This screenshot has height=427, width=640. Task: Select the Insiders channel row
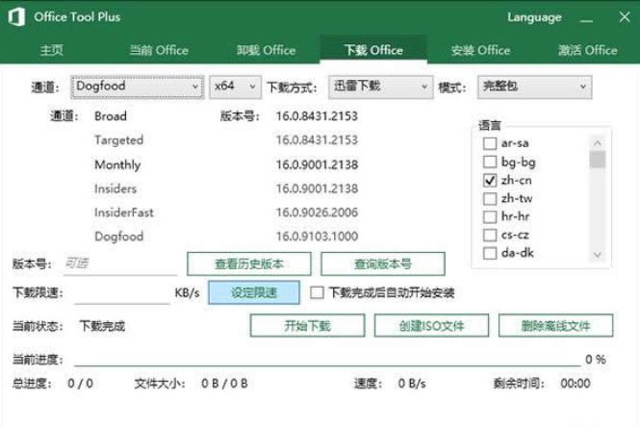[115, 188]
